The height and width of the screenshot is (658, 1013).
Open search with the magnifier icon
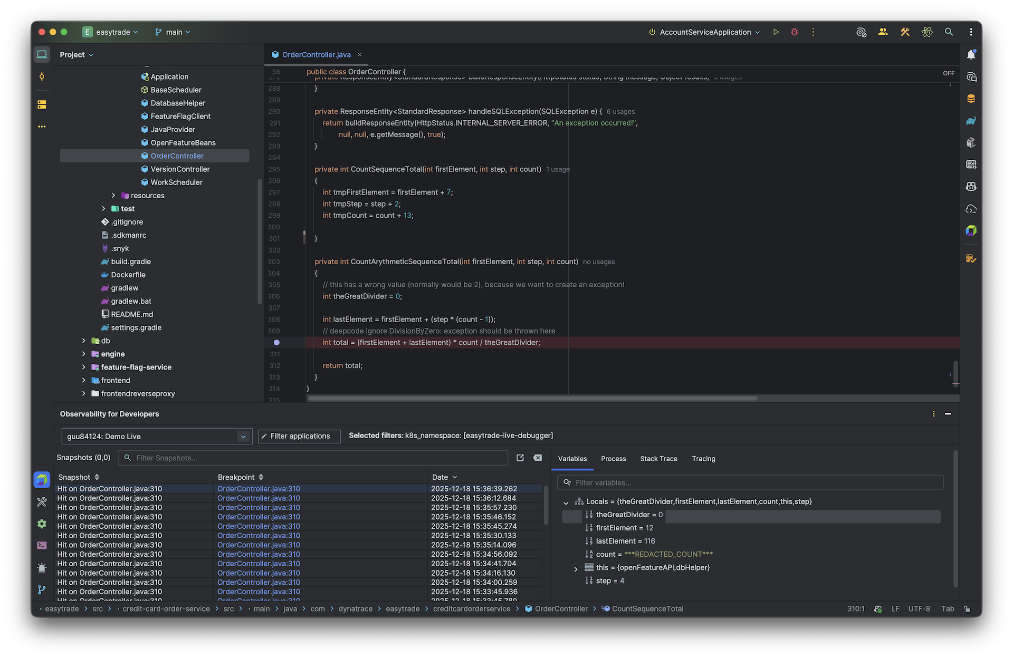tap(949, 32)
